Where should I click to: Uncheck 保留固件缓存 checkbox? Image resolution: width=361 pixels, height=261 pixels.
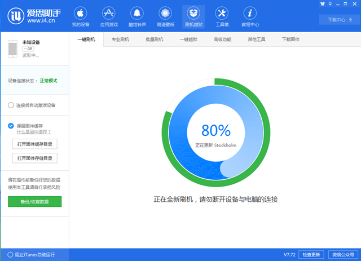pos(11,126)
